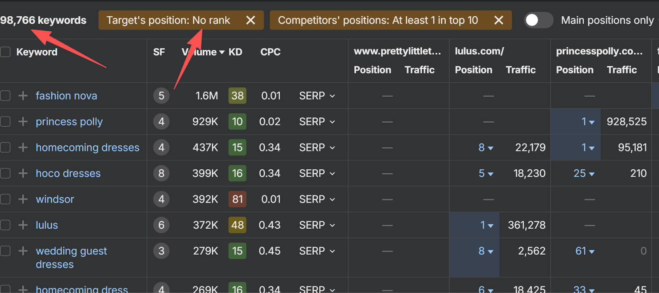Click plus icon beside wedding guest dresses
Viewport: 659px width, 293px height.
23,251
